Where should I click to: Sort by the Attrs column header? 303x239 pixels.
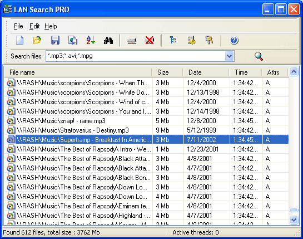pos(275,72)
